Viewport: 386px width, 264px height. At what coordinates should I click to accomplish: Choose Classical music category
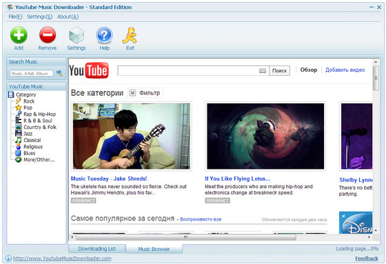32,140
